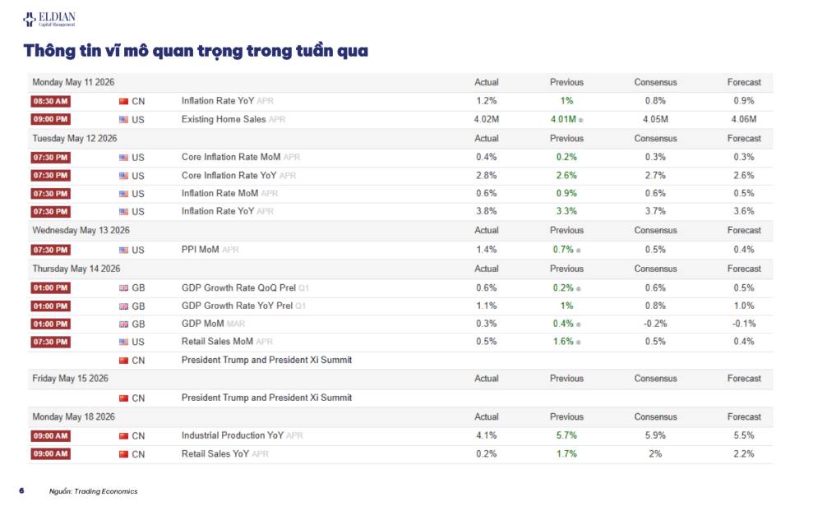Click the revision dot next to Retail Sales previous 1.6%

click(578, 343)
